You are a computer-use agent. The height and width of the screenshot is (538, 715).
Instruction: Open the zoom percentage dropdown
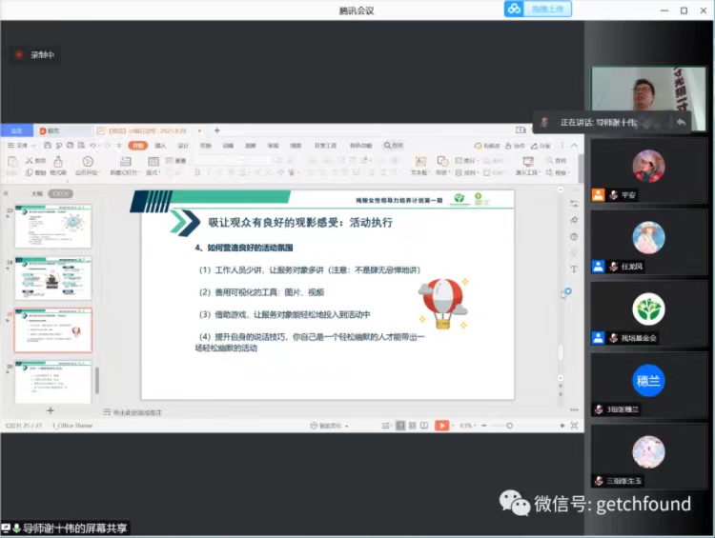(x=467, y=426)
